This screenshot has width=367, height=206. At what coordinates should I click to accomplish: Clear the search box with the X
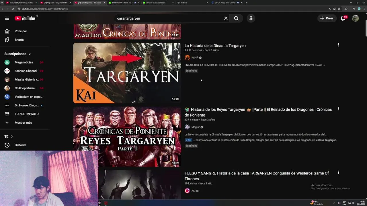coord(226,18)
